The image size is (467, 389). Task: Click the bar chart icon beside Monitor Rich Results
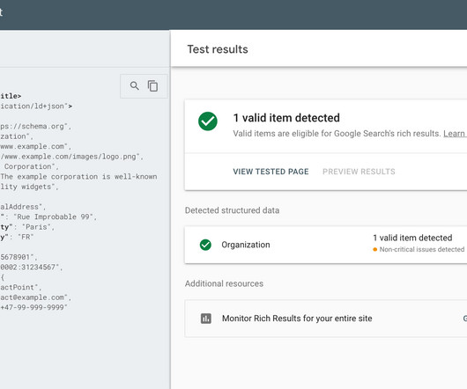[x=206, y=319]
